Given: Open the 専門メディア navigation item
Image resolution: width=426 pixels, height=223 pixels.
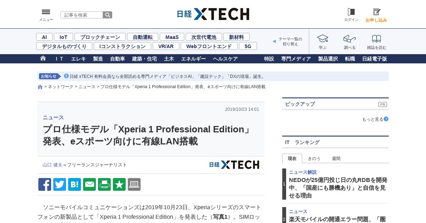Looking at the screenshot, I should click(296, 59).
